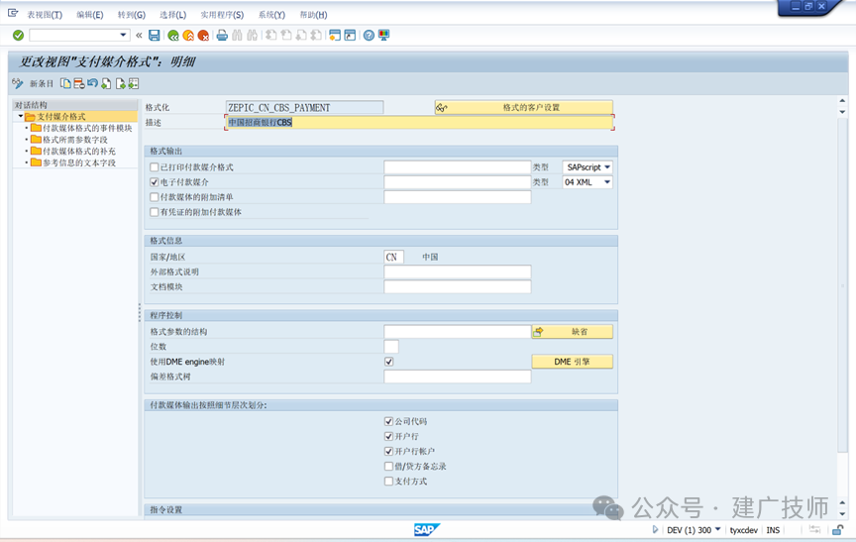Click the Previous Page icon
Screen dimensions: 856x542
[x=286, y=36]
